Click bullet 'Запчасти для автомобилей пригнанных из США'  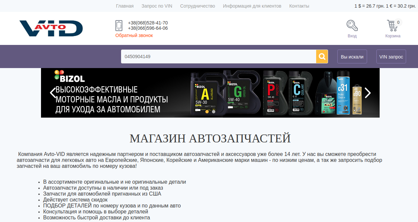click(102, 194)
